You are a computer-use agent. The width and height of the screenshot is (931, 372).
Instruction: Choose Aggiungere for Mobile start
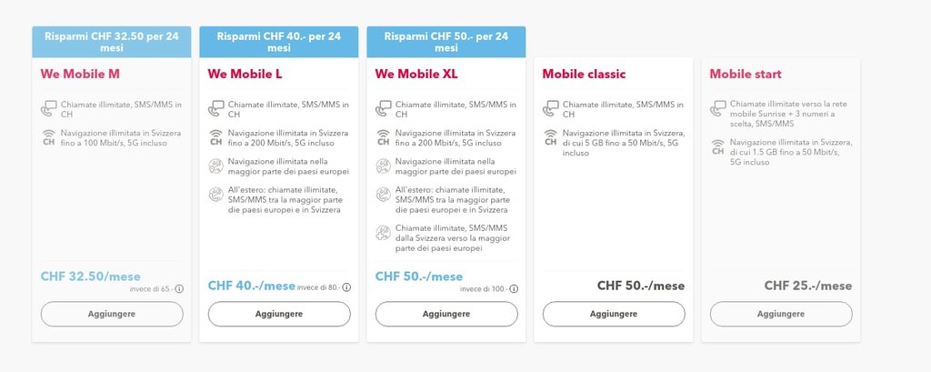click(781, 314)
